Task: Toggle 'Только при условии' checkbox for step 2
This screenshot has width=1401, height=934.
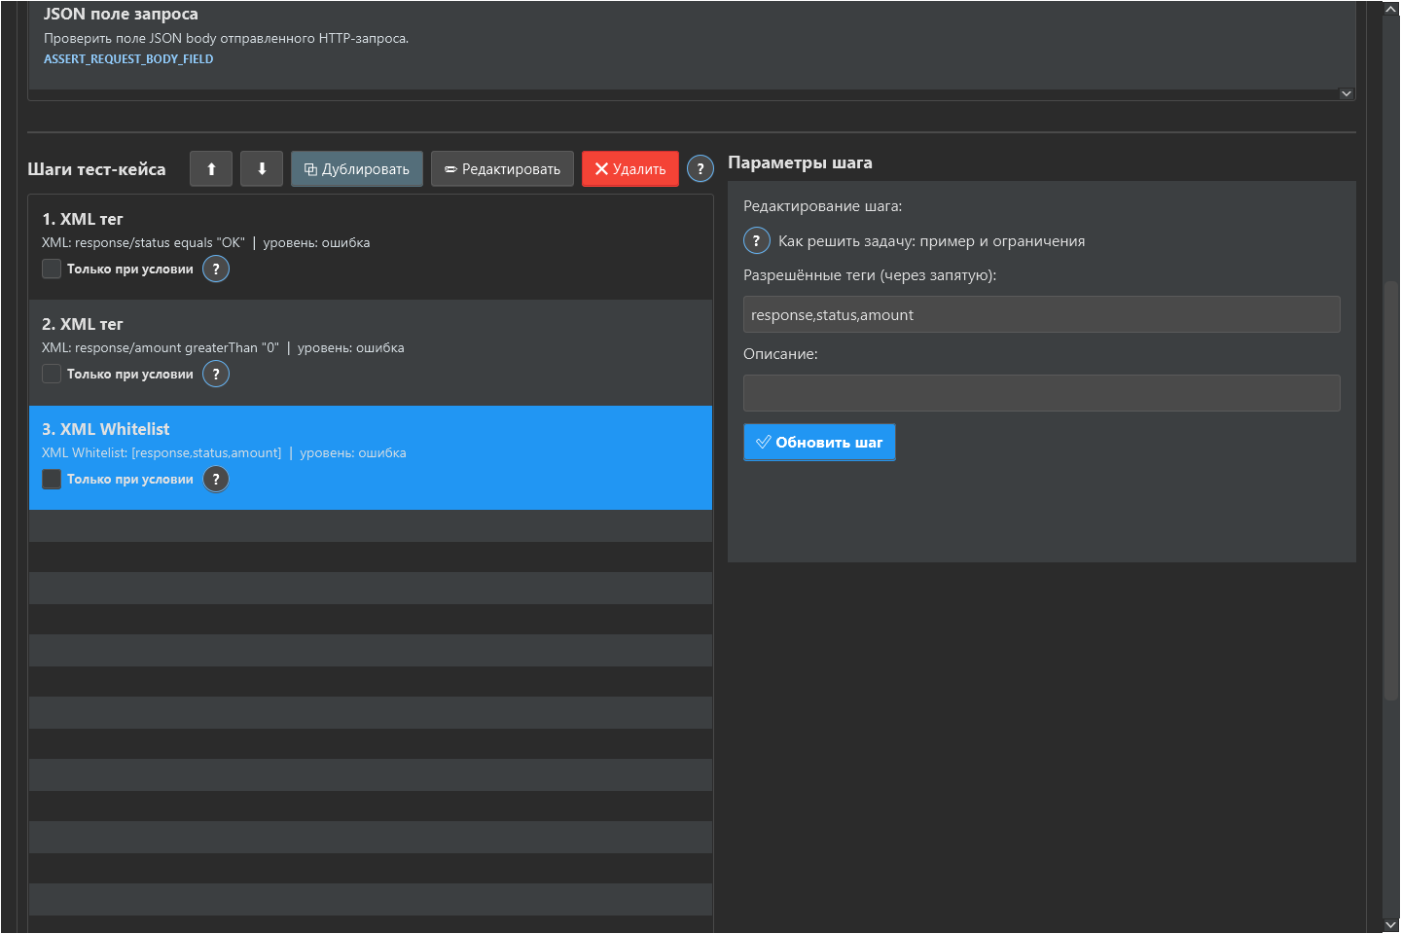Action: 52,374
